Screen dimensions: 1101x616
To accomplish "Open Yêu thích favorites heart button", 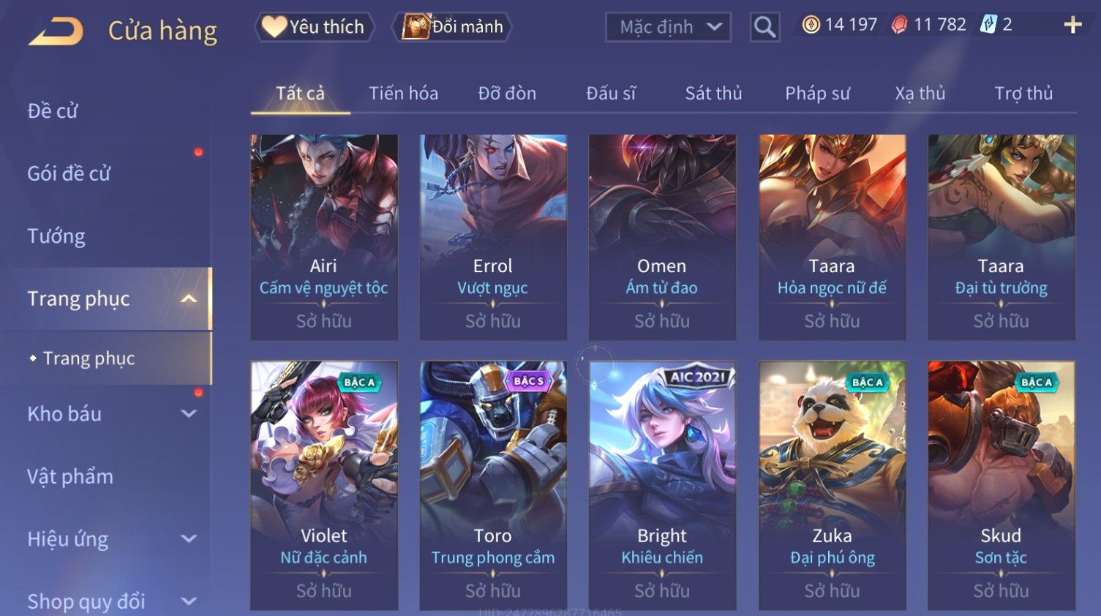I will [x=314, y=27].
